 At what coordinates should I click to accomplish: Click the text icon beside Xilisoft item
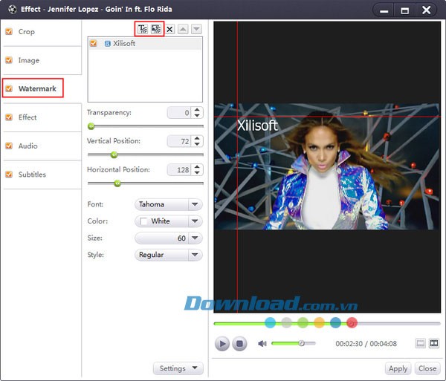point(108,44)
